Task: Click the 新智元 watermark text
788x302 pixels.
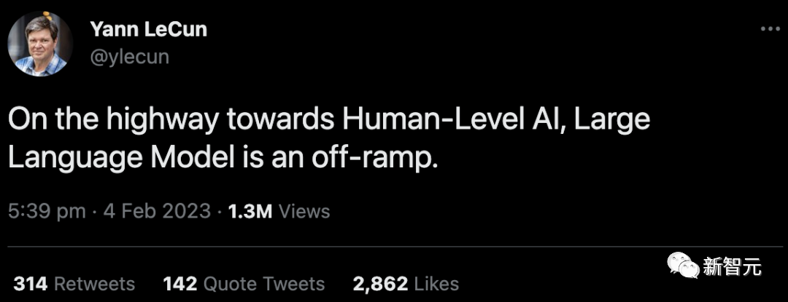Action: [733, 267]
